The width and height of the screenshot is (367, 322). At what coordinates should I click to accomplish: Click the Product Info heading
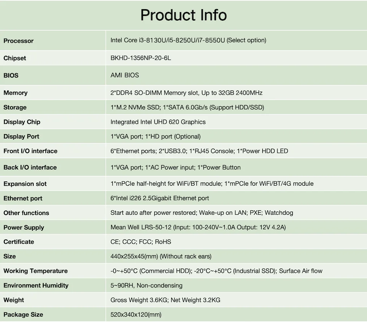coord(183,15)
